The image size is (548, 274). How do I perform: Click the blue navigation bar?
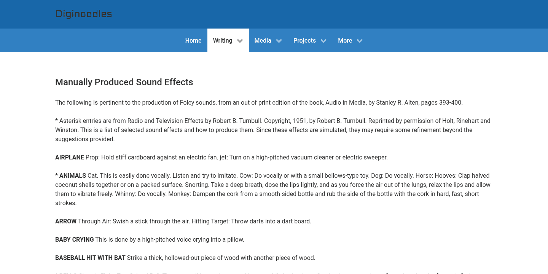point(95,40)
